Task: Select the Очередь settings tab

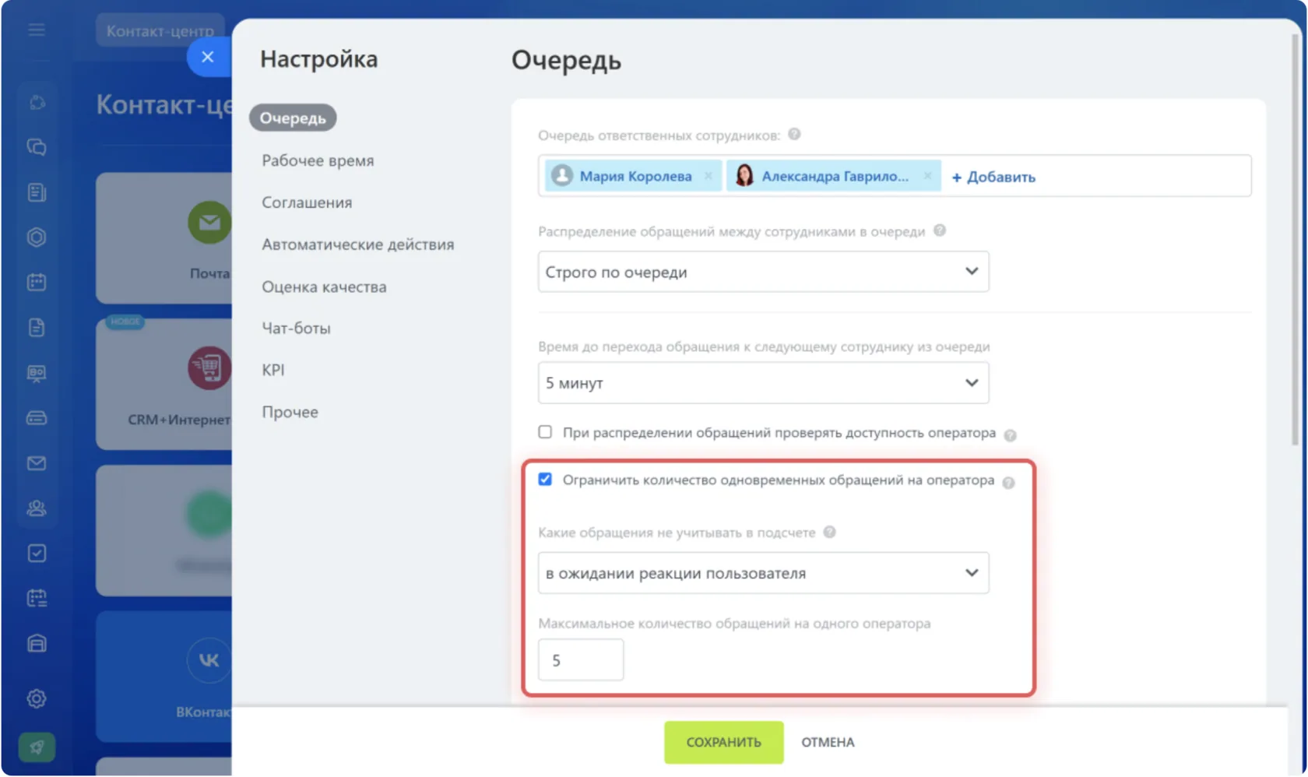Action: [x=293, y=118]
